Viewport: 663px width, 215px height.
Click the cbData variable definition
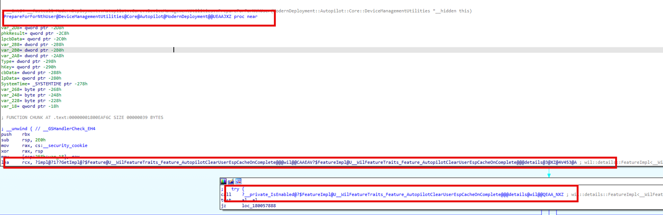coord(31,73)
